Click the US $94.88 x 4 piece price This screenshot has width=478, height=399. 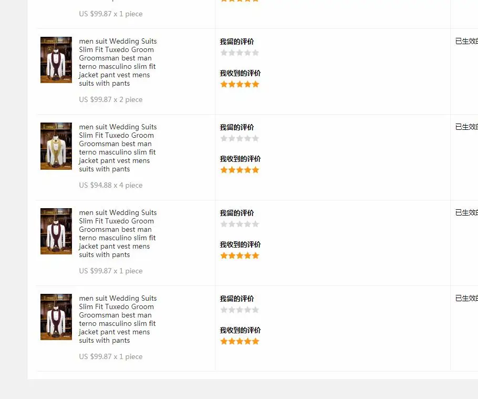111,185
